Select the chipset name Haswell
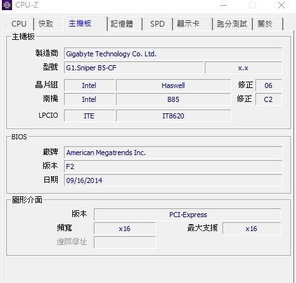 click(x=173, y=85)
